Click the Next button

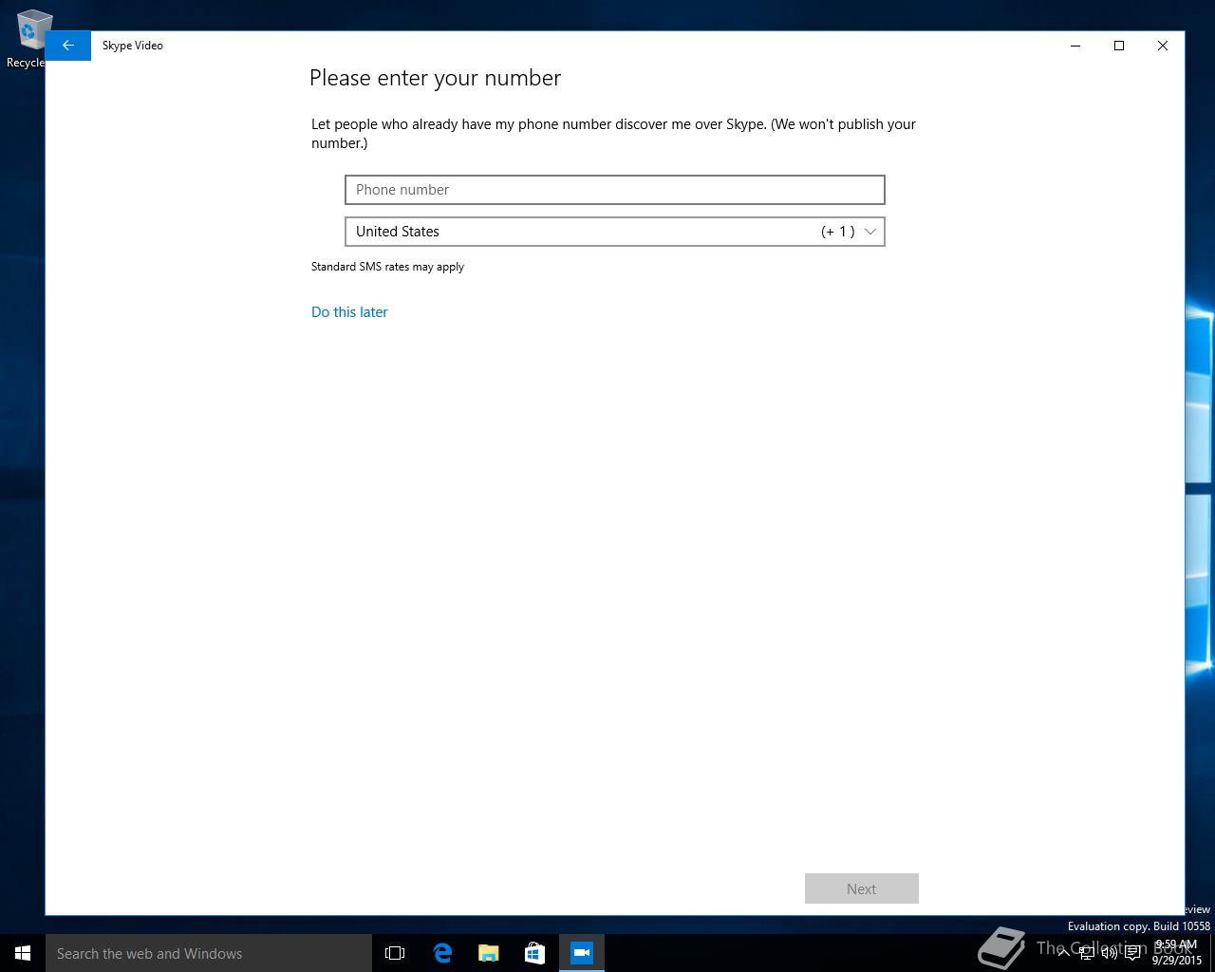click(862, 888)
